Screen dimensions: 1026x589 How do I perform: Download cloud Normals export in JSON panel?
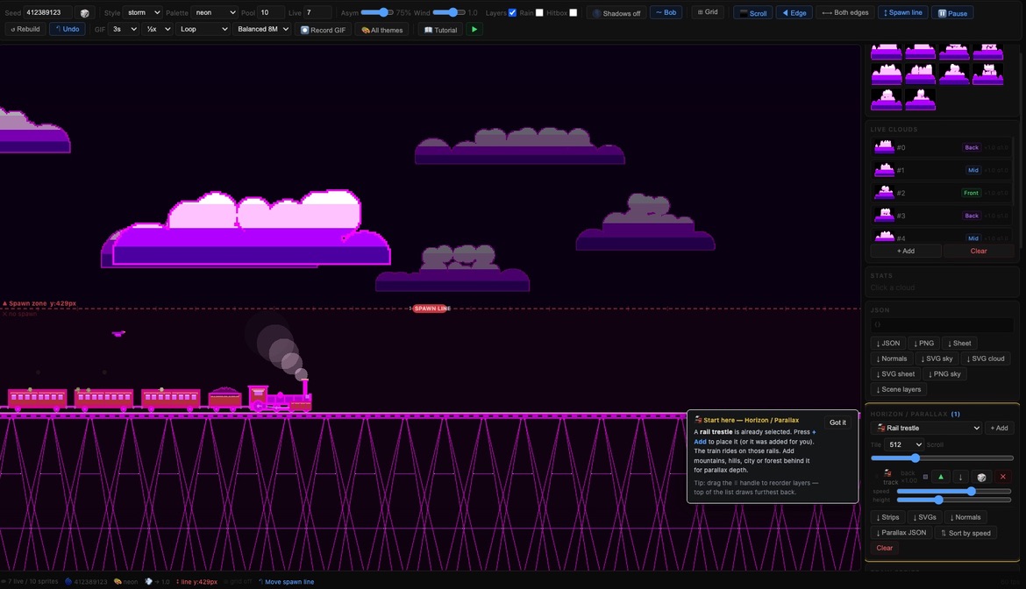[891, 358]
